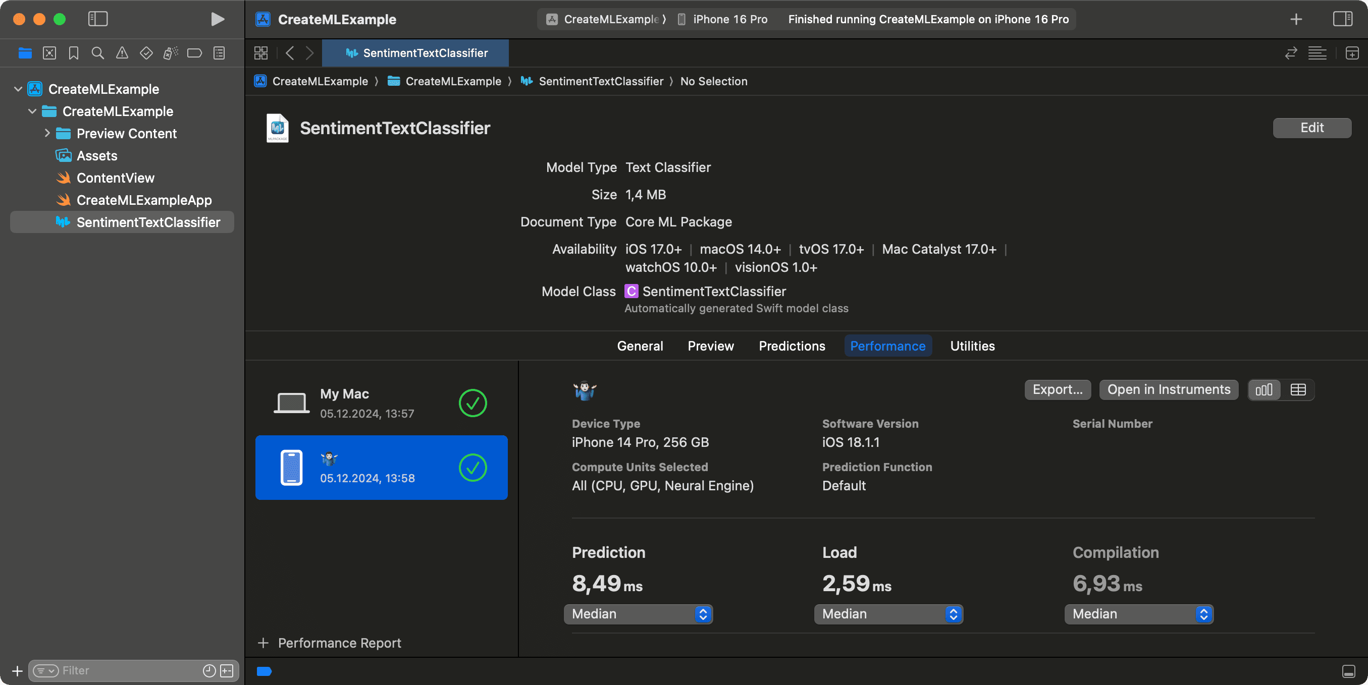The width and height of the screenshot is (1368, 685).
Task: Toggle source control status filter
Action: pyautogui.click(x=227, y=671)
